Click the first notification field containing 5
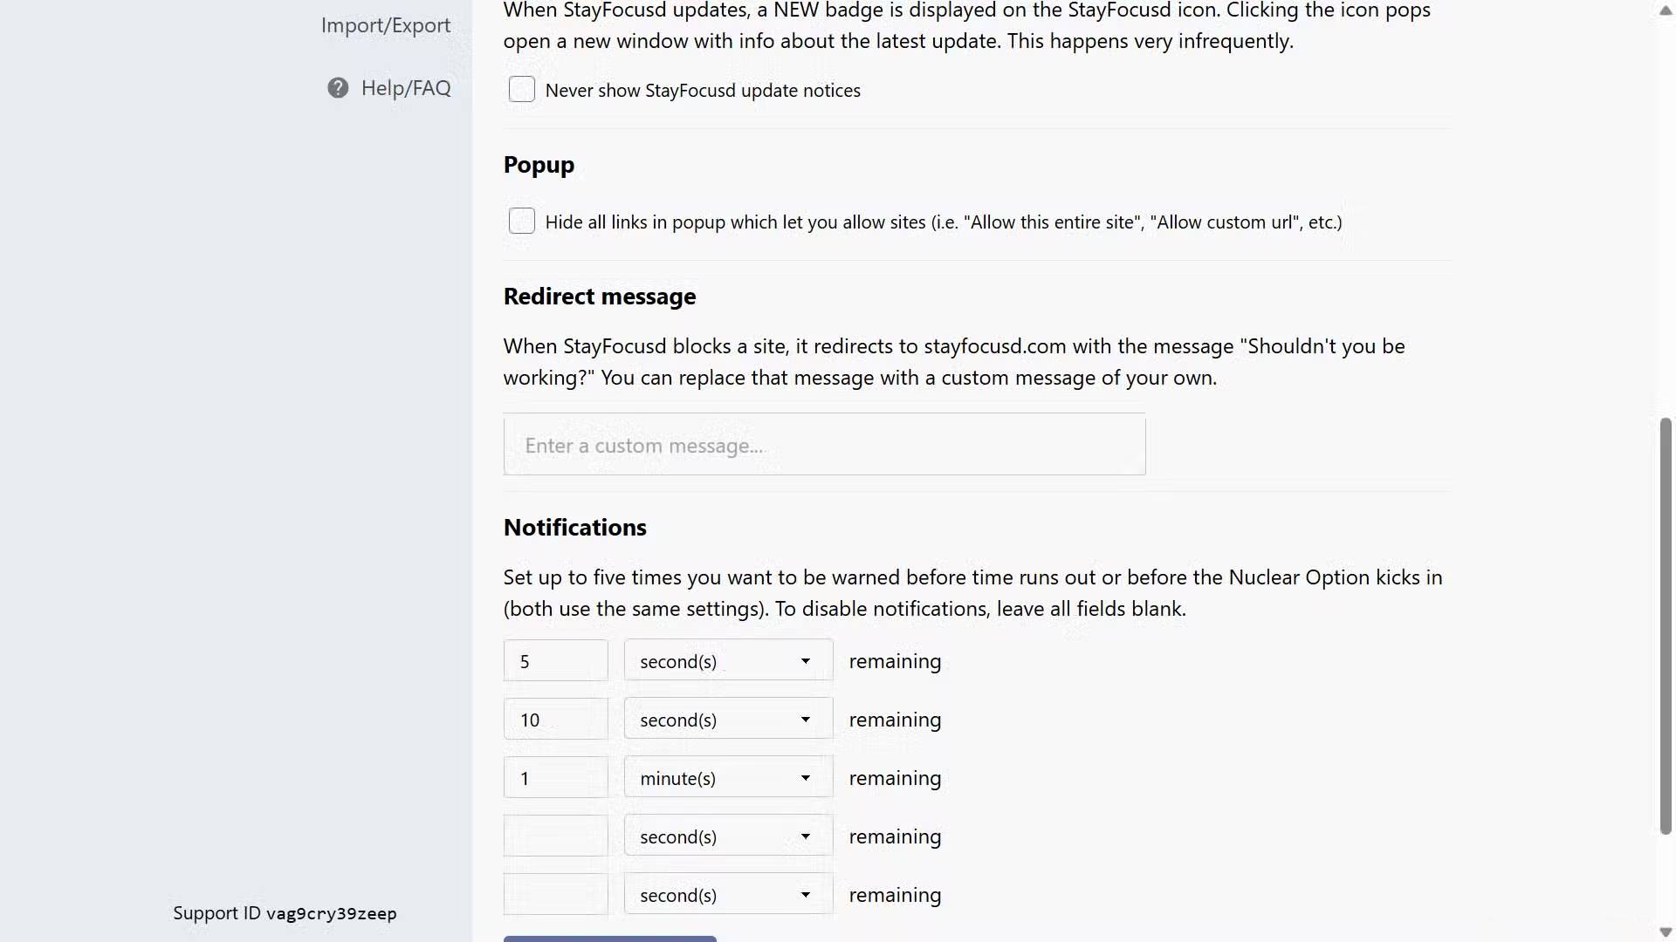The height and width of the screenshot is (942, 1676). pos(556,661)
